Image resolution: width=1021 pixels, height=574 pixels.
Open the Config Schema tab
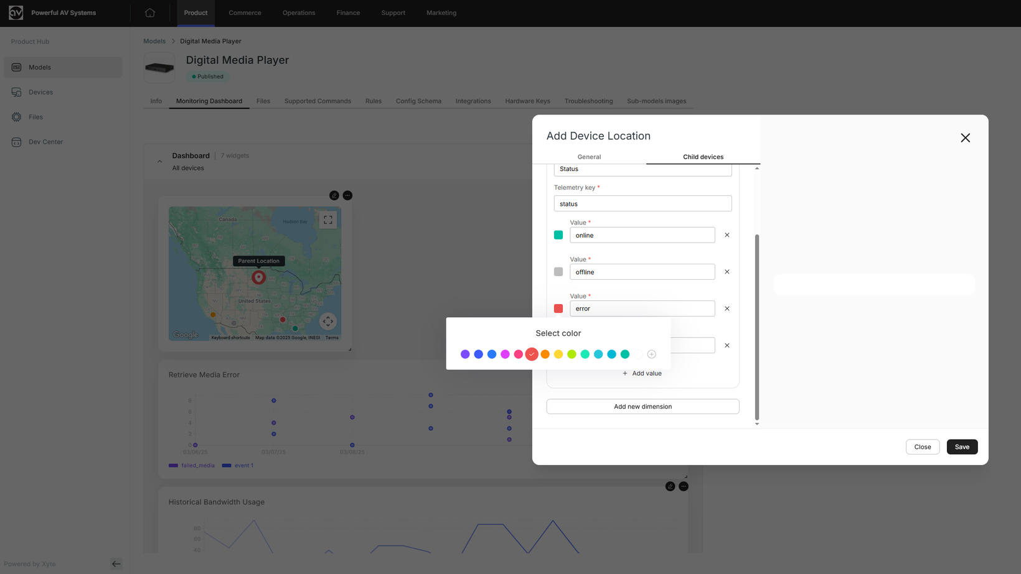[418, 101]
